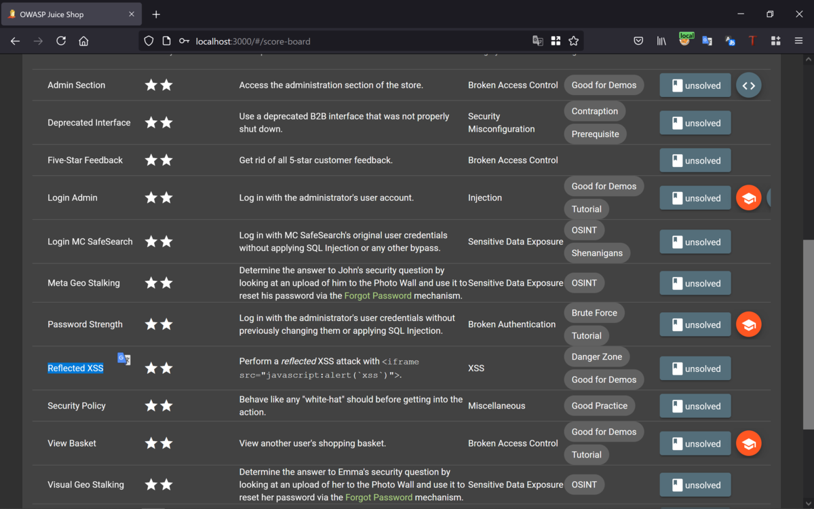Click the page vertical scrollbar thumb
Screen dimensions: 814x509
pyautogui.click(x=809, y=335)
